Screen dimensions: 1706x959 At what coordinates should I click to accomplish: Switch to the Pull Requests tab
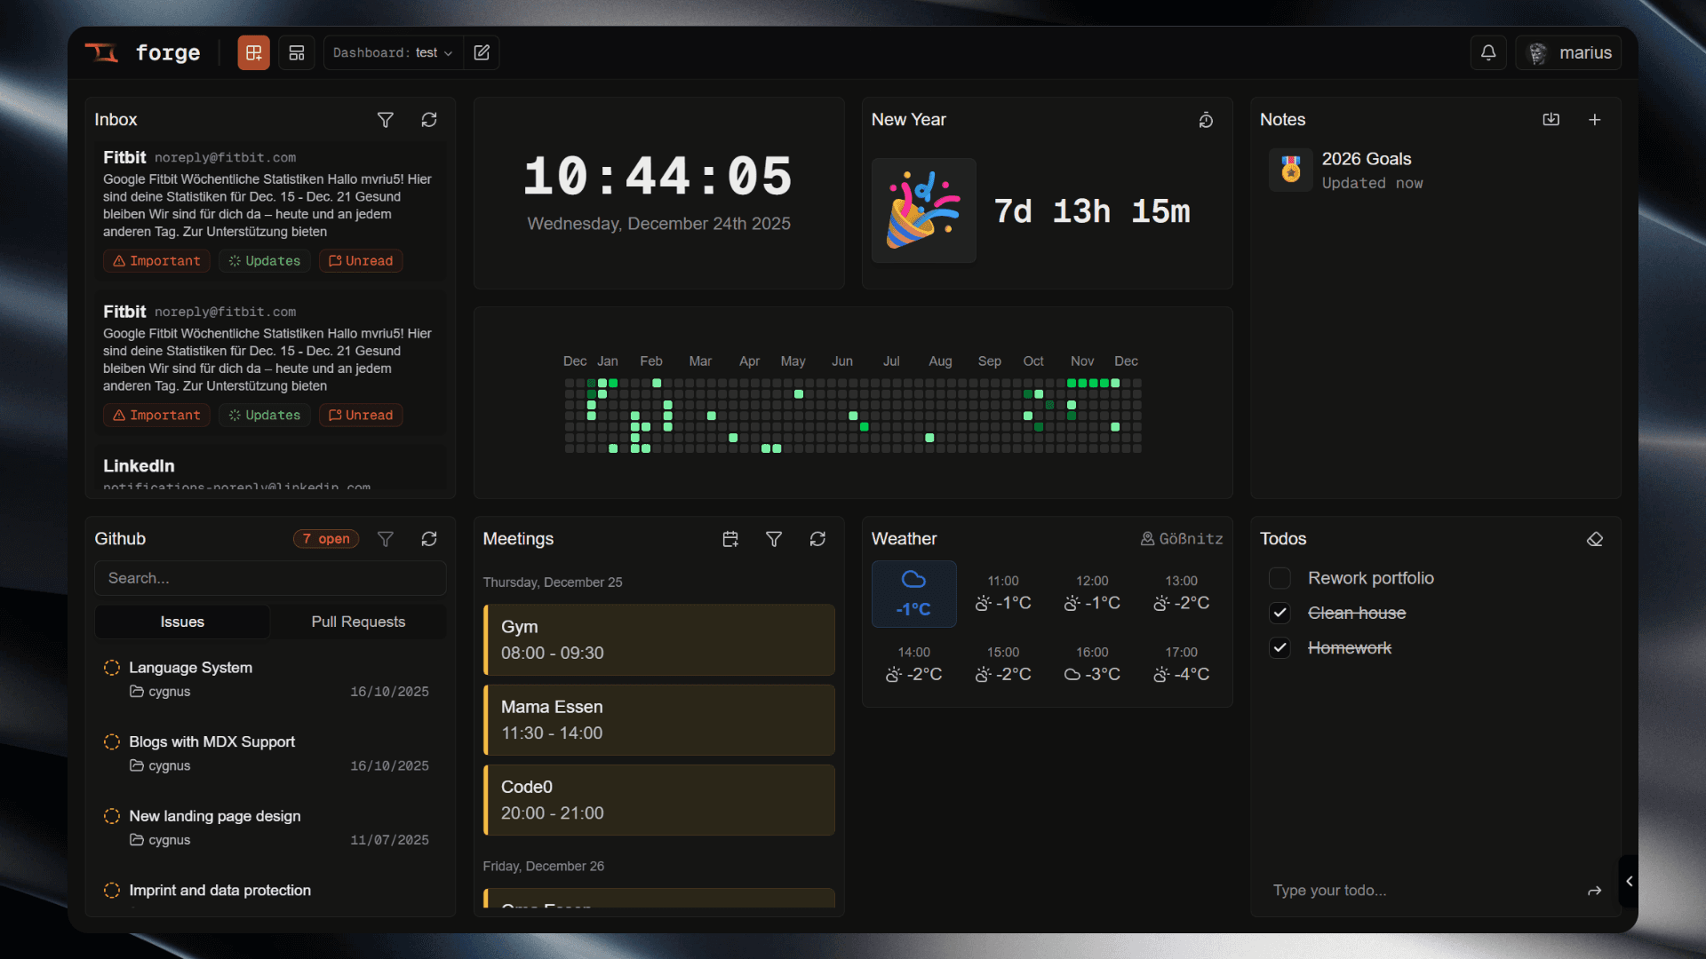coord(358,622)
